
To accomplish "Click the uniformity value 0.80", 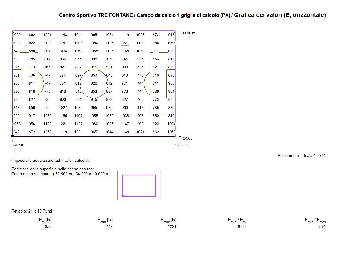I will click(x=242, y=226).
